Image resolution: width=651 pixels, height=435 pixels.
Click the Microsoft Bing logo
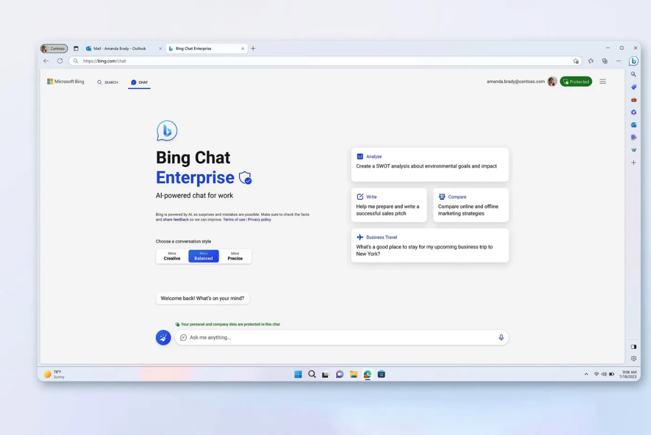tap(65, 82)
